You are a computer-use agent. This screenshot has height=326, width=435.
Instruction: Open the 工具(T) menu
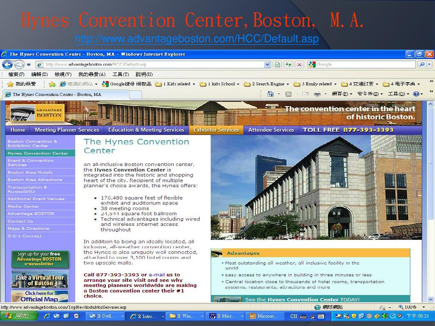pyautogui.click(x=121, y=74)
